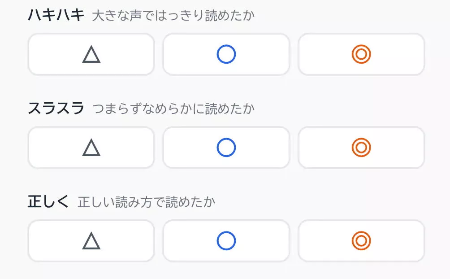This screenshot has width=450, height=279.
Task: Select the △ rating for 正しく
Action: pos(91,241)
